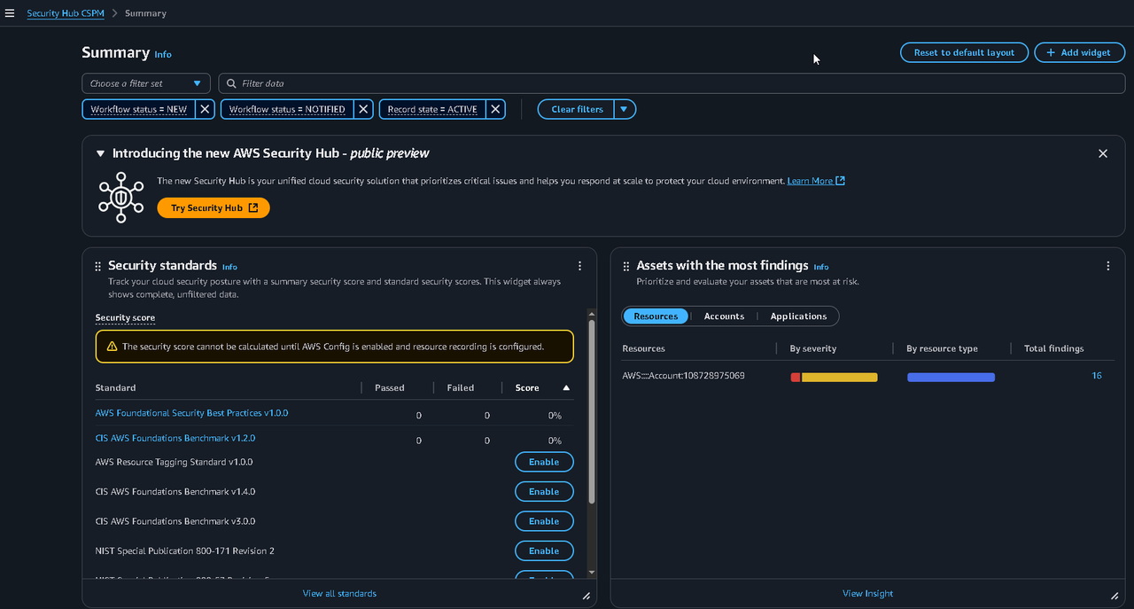1134x609 pixels.
Task: Click the Workflow status = NEW filter chip
Action: (139, 109)
